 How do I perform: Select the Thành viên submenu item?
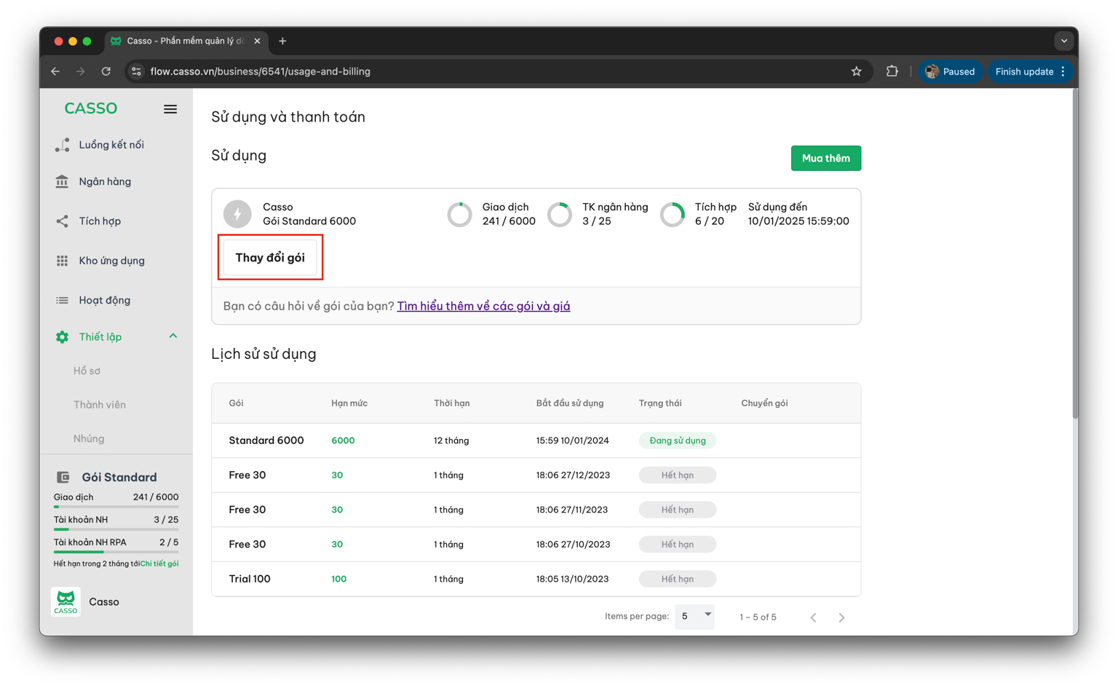click(x=100, y=405)
